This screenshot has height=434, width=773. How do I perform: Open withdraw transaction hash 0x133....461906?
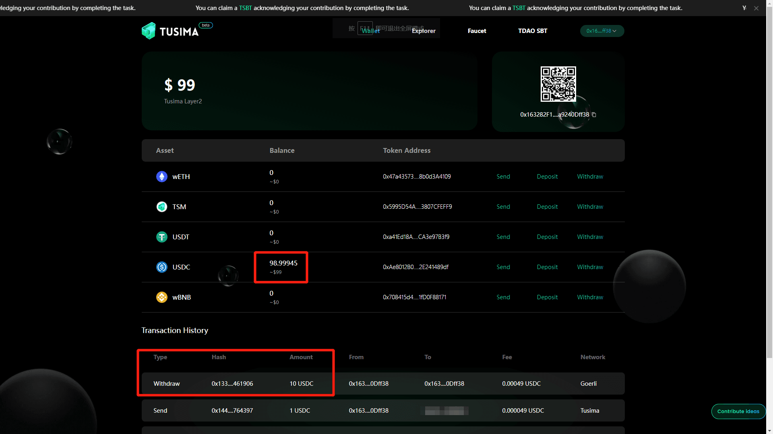[232, 384]
